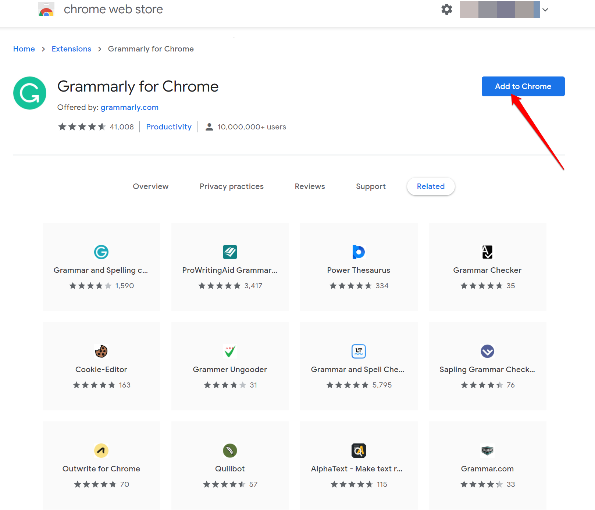Click the chrome web store title text
Screen dimensions: 595x510
[x=113, y=9]
